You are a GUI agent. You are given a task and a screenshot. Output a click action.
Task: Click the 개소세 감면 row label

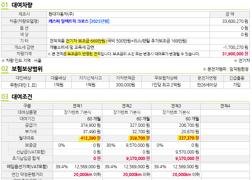(24, 47)
